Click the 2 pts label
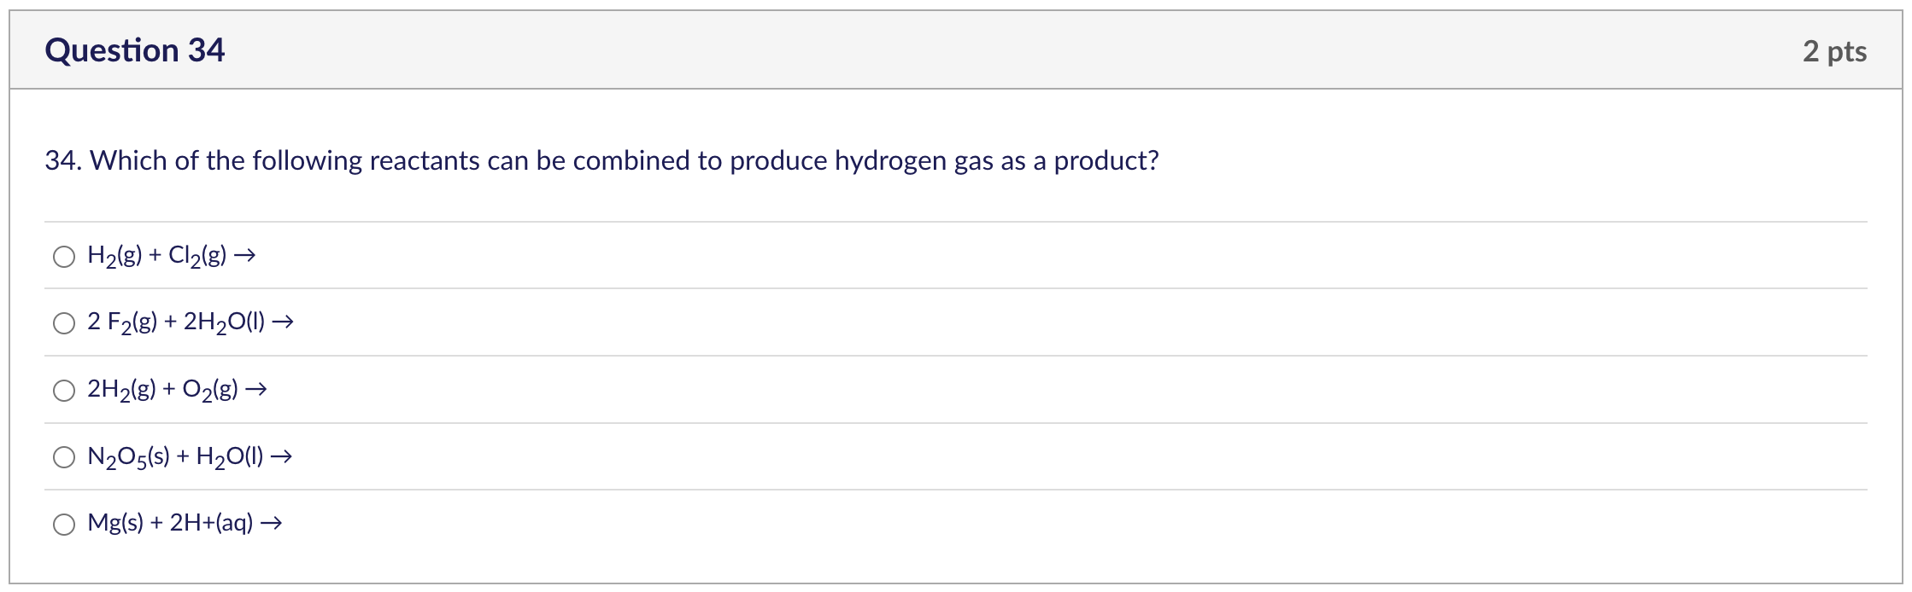1912x592 pixels. [1835, 51]
